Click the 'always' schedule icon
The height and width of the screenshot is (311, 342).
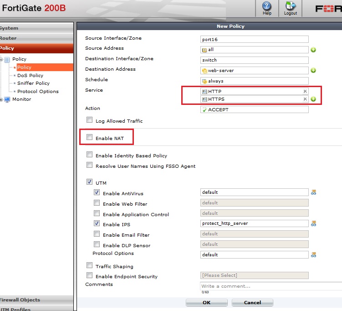(204, 81)
